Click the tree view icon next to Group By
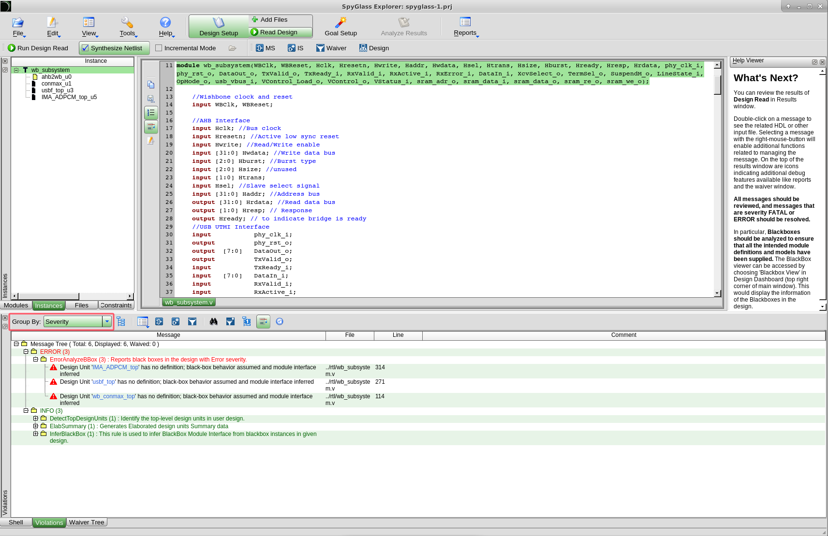The width and height of the screenshot is (828, 536). pyautogui.click(x=121, y=321)
